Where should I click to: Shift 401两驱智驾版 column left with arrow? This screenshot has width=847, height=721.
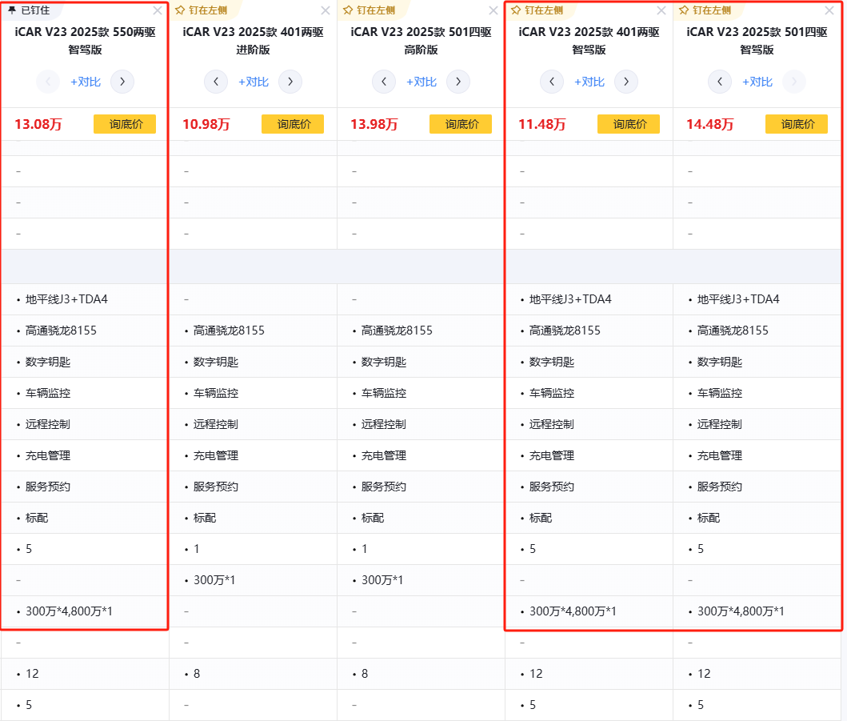pyautogui.click(x=552, y=82)
